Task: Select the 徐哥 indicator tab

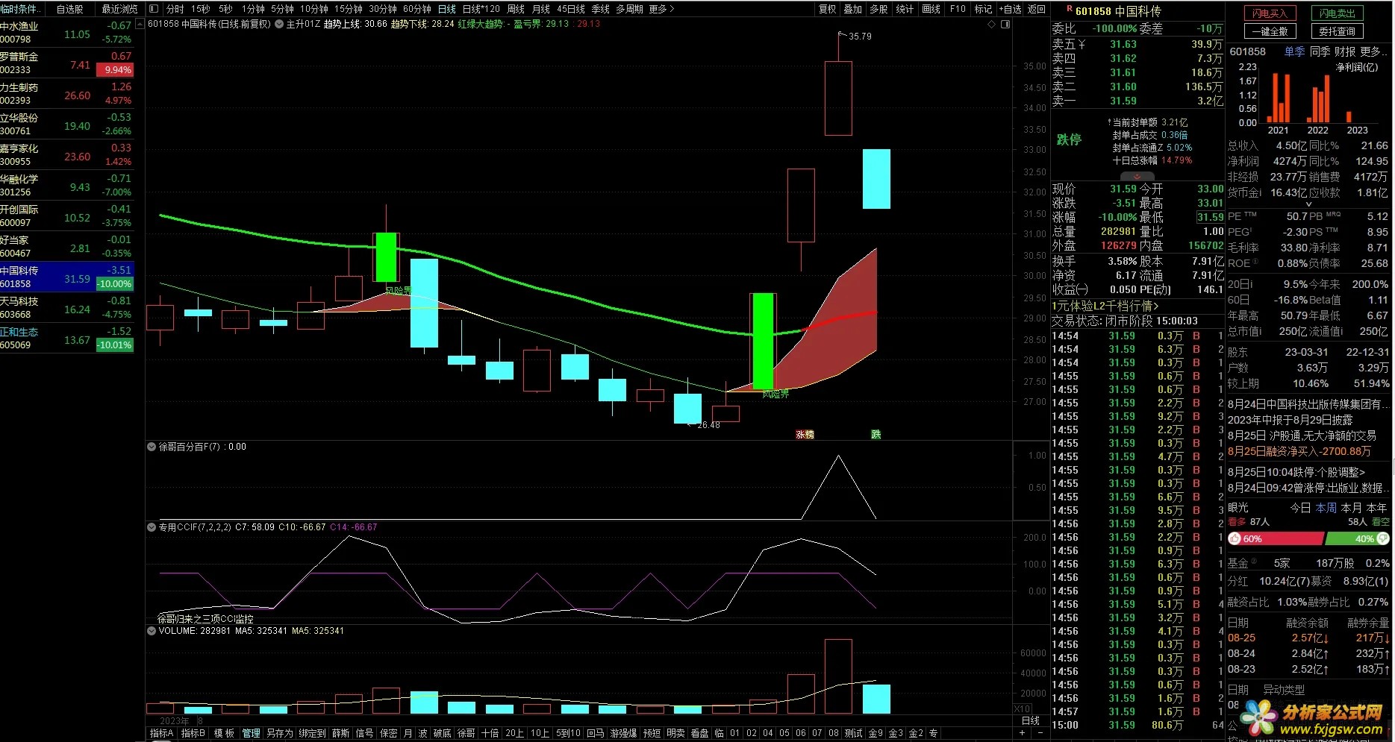Action: pos(466,733)
